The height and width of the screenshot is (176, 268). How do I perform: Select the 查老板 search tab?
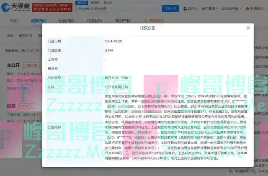pyautogui.click(x=95, y=3)
